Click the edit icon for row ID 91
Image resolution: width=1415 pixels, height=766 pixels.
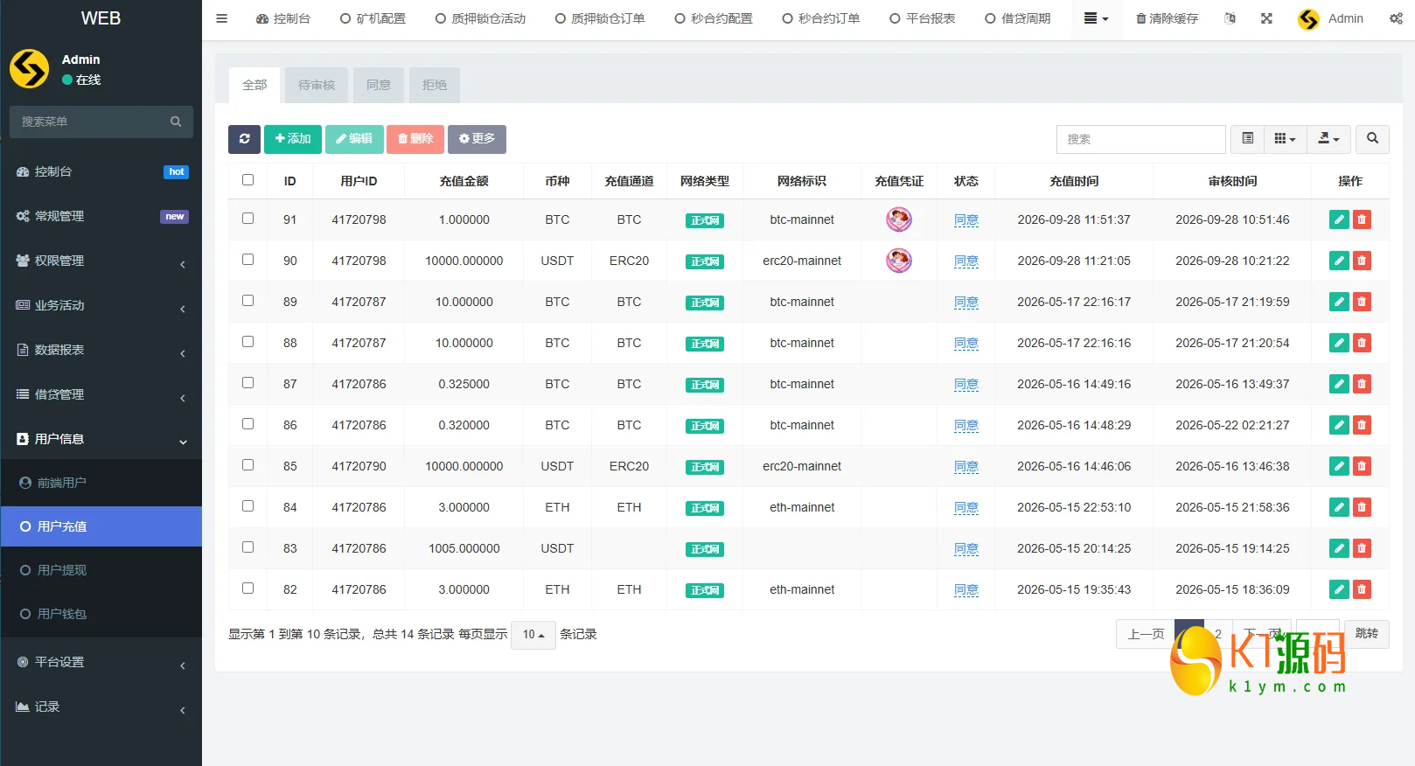pos(1339,219)
